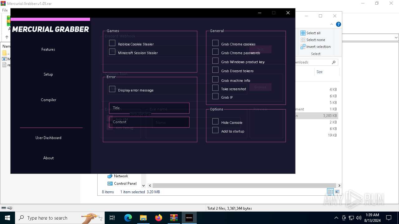Switch to WinRAR taskbar icon
Screen dimensions: 399x224
click(x=174, y=218)
